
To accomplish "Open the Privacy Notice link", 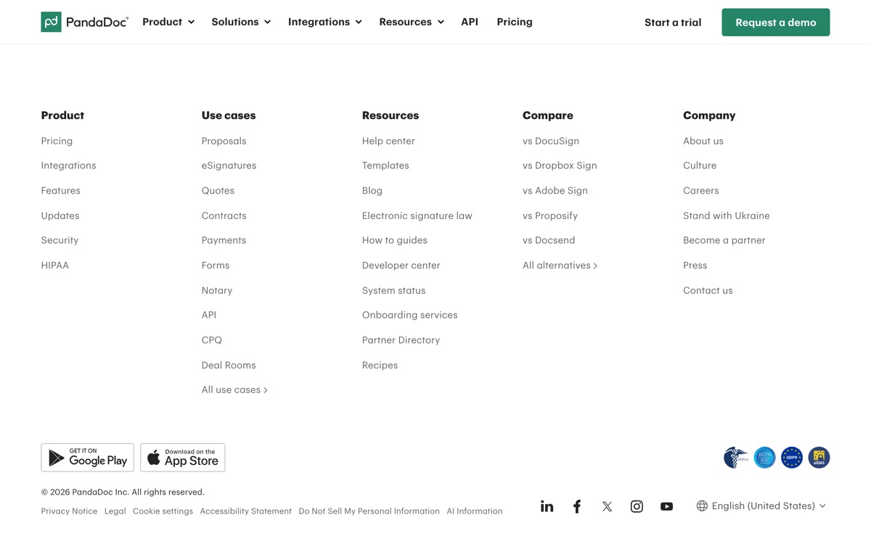I will [69, 511].
